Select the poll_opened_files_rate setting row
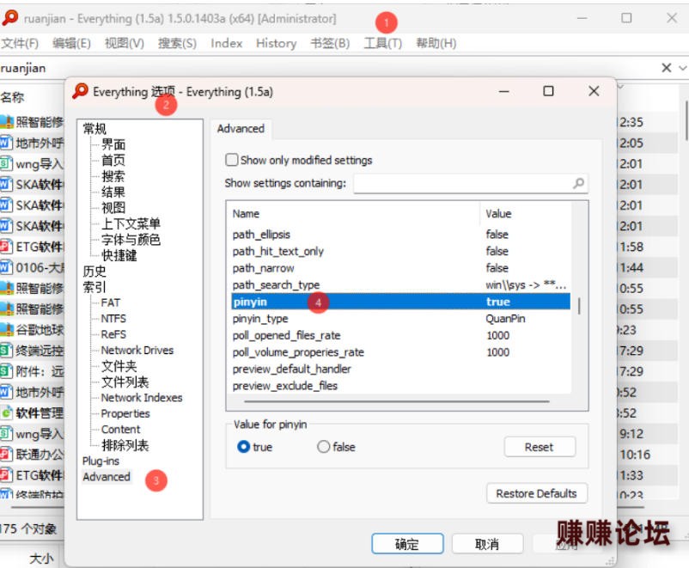 (x=400, y=335)
